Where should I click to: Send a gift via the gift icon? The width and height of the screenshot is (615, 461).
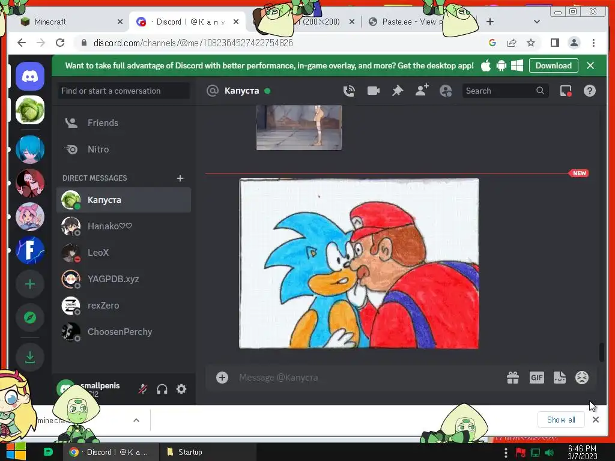(513, 378)
